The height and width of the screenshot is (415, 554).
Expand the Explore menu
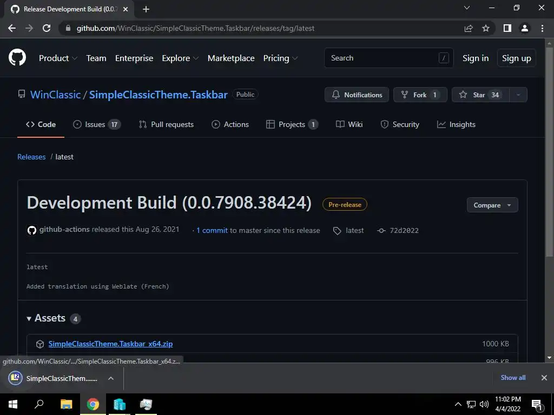(180, 58)
